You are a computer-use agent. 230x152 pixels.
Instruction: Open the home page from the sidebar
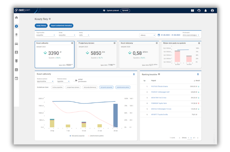click(x=17, y=18)
